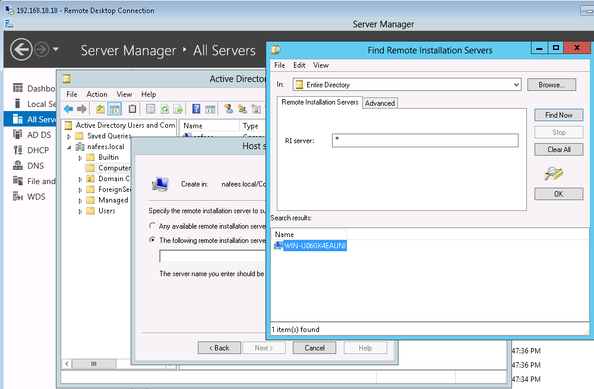The height and width of the screenshot is (389, 594).
Task: Click the Find Now button
Action: (x=558, y=115)
